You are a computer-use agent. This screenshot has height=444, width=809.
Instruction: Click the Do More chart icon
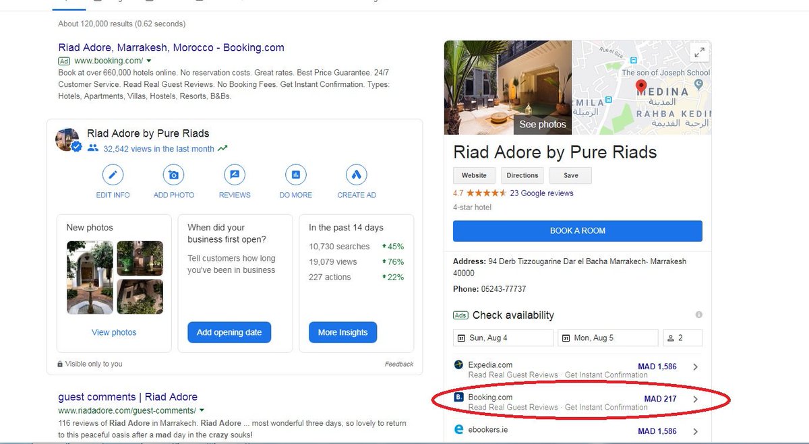pos(295,175)
